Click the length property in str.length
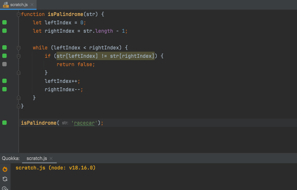 (104, 31)
